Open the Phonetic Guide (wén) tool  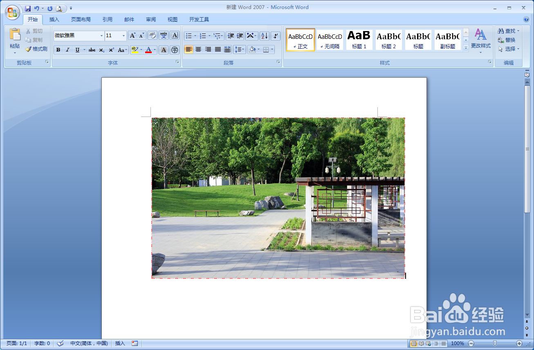click(164, 36)
